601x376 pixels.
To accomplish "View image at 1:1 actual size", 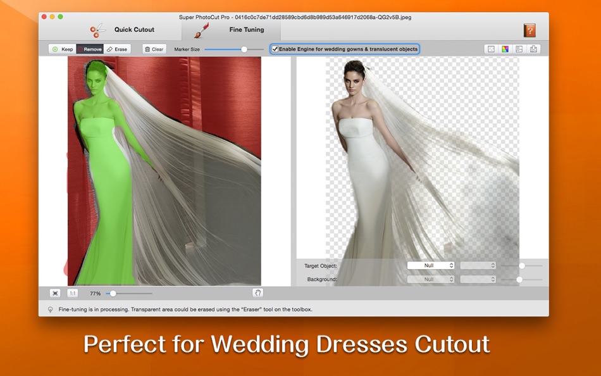I will (71, 293).
